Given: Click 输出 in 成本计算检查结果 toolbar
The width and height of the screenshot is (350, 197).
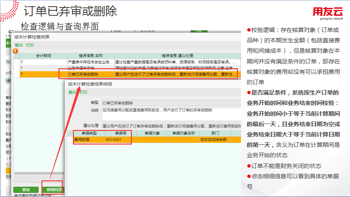Looking at the screenshot, I should (19, 45).
